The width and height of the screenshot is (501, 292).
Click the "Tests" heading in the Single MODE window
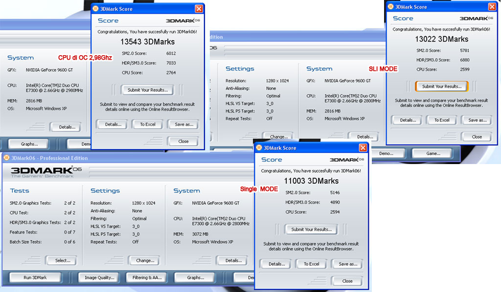pos(20,190)
